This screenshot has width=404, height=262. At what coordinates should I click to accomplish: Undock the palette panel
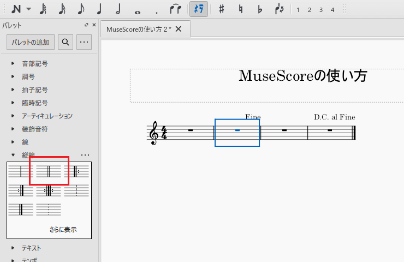coord(86,25)
